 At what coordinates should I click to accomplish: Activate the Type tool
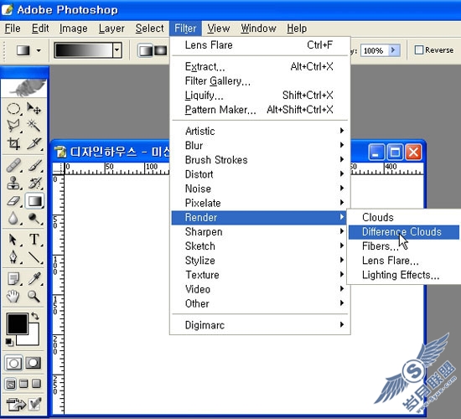tap(34, 240)
